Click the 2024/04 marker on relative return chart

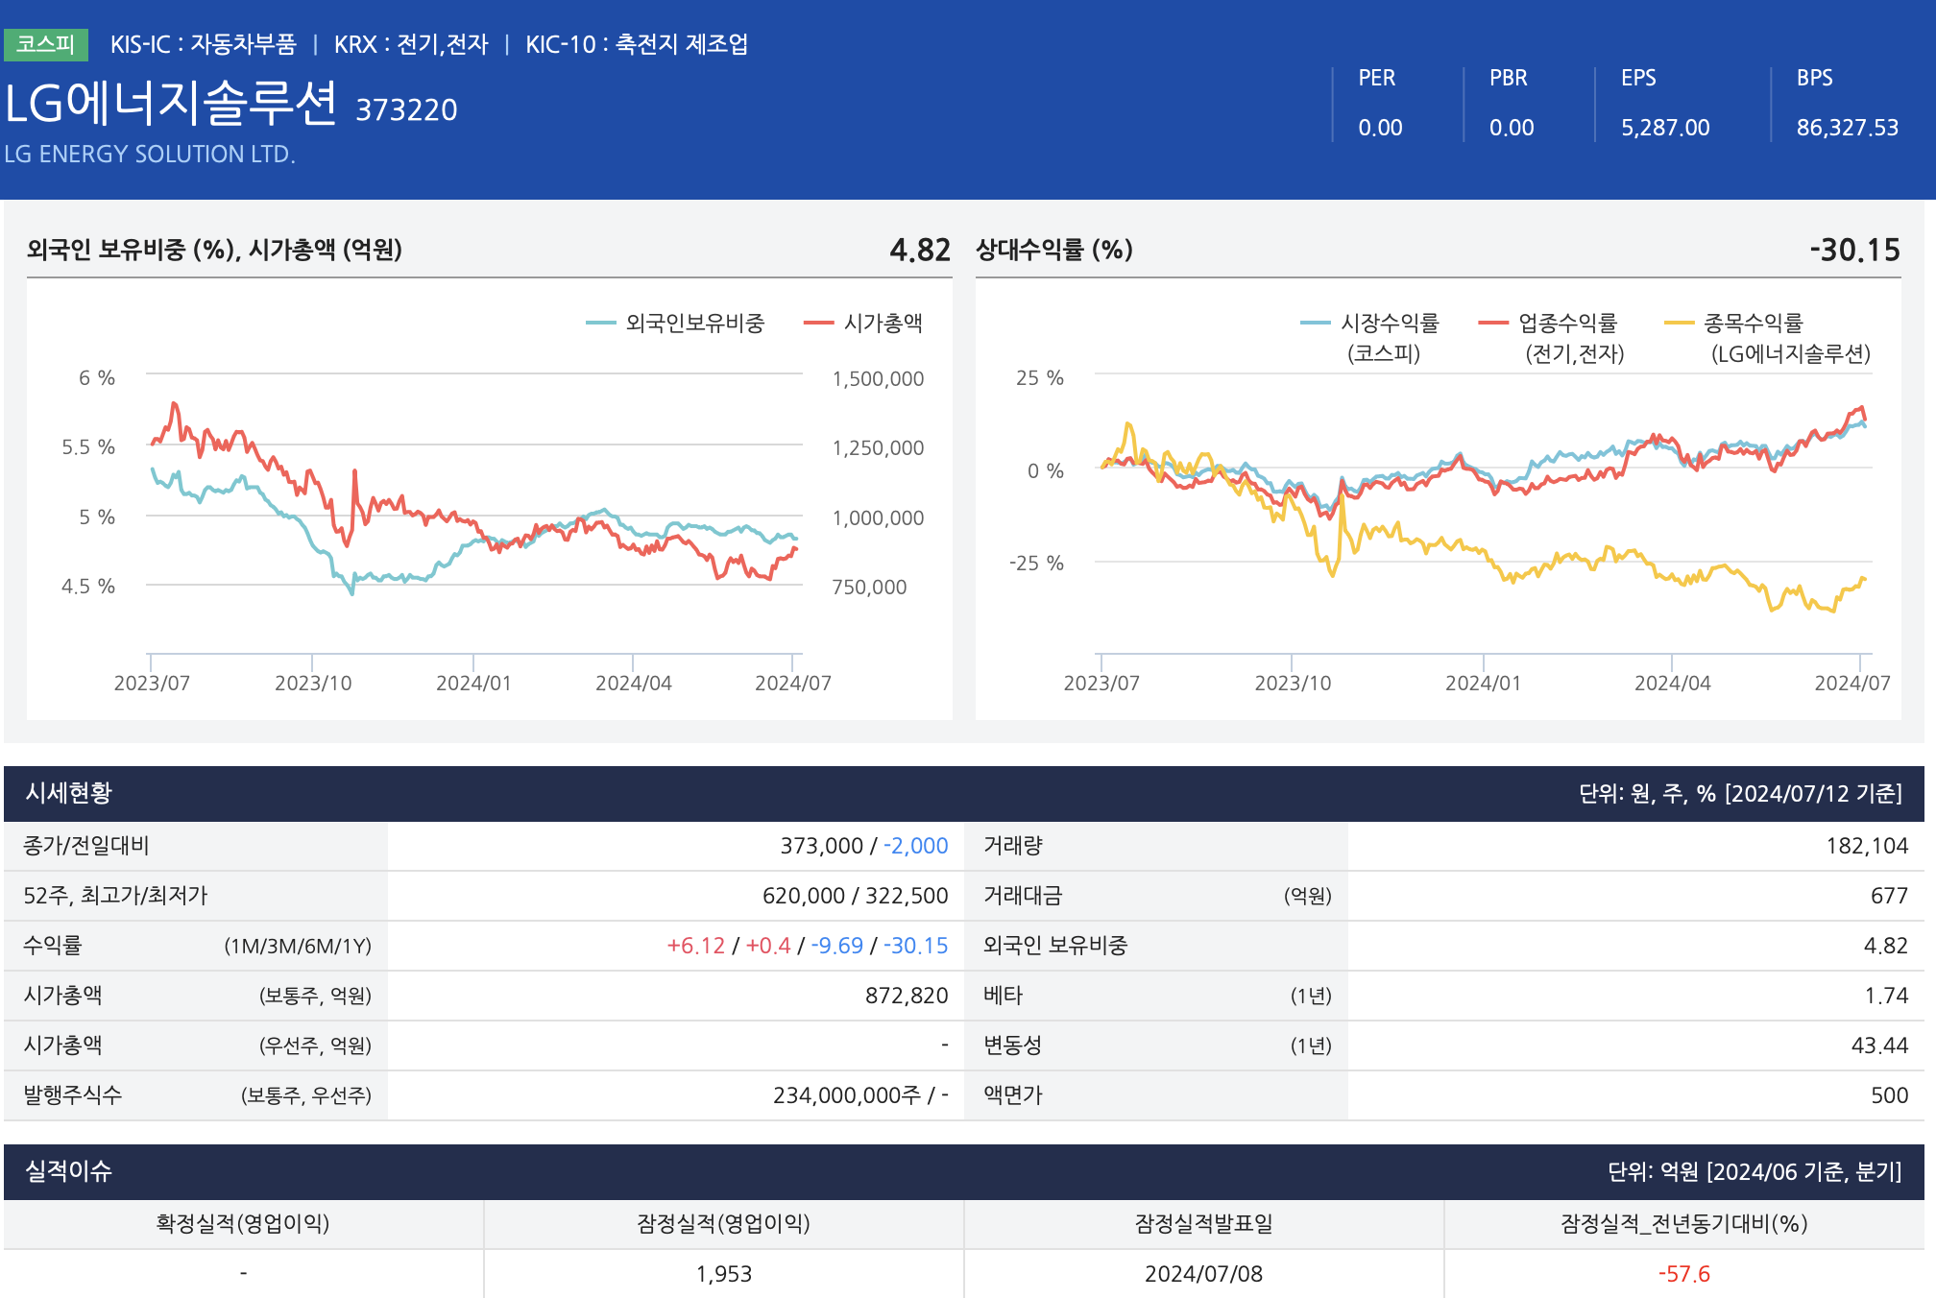[1672, 683]
